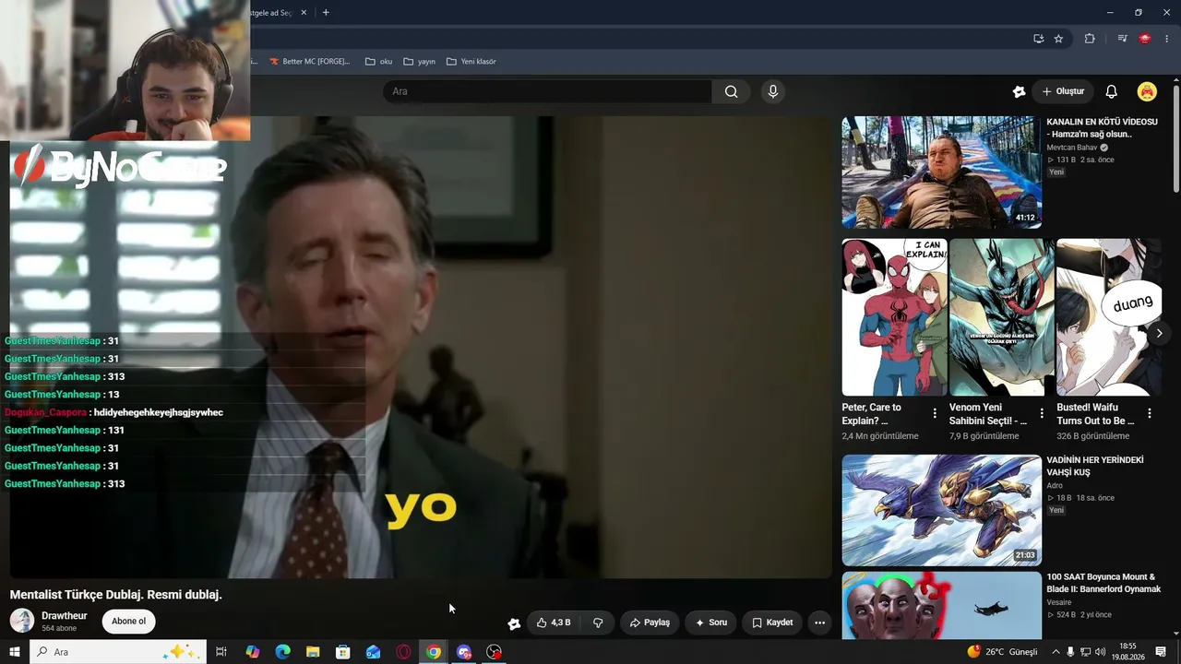Open the Vesaire channel name
Image resolution: width=1181 pixels, height=664 pixels.
coord(1060,602)
